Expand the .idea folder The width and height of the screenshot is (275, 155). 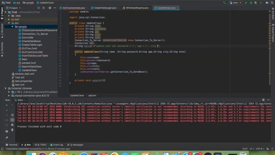(x=9, y=16)
